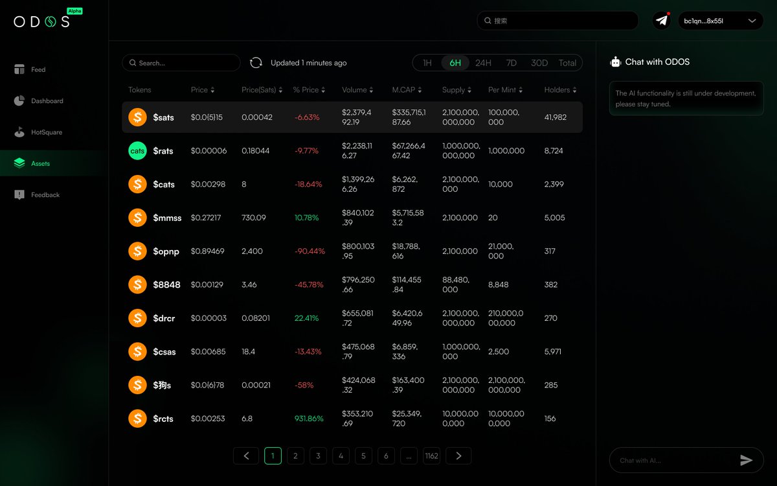Jump to last page 1162
Screen dimensions: 777x486
point(432,456)
